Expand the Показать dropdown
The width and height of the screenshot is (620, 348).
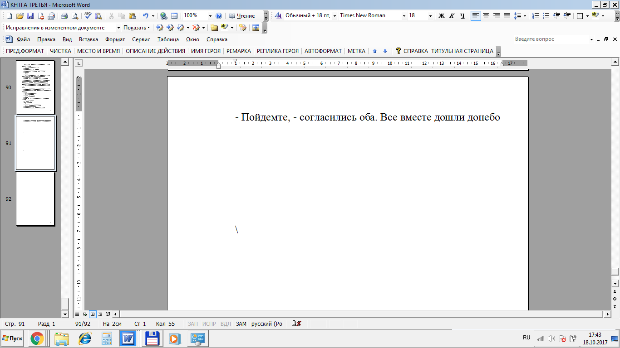coord(137,28)
